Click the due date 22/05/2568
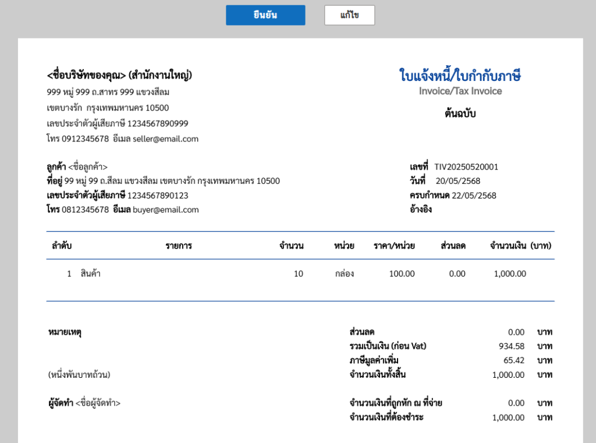 click(x=474, y=196)
